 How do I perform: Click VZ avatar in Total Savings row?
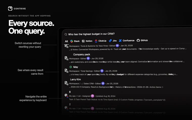[102, 71]
